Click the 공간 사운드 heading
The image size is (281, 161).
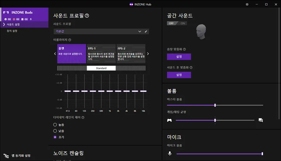click(x=180, y=16)
